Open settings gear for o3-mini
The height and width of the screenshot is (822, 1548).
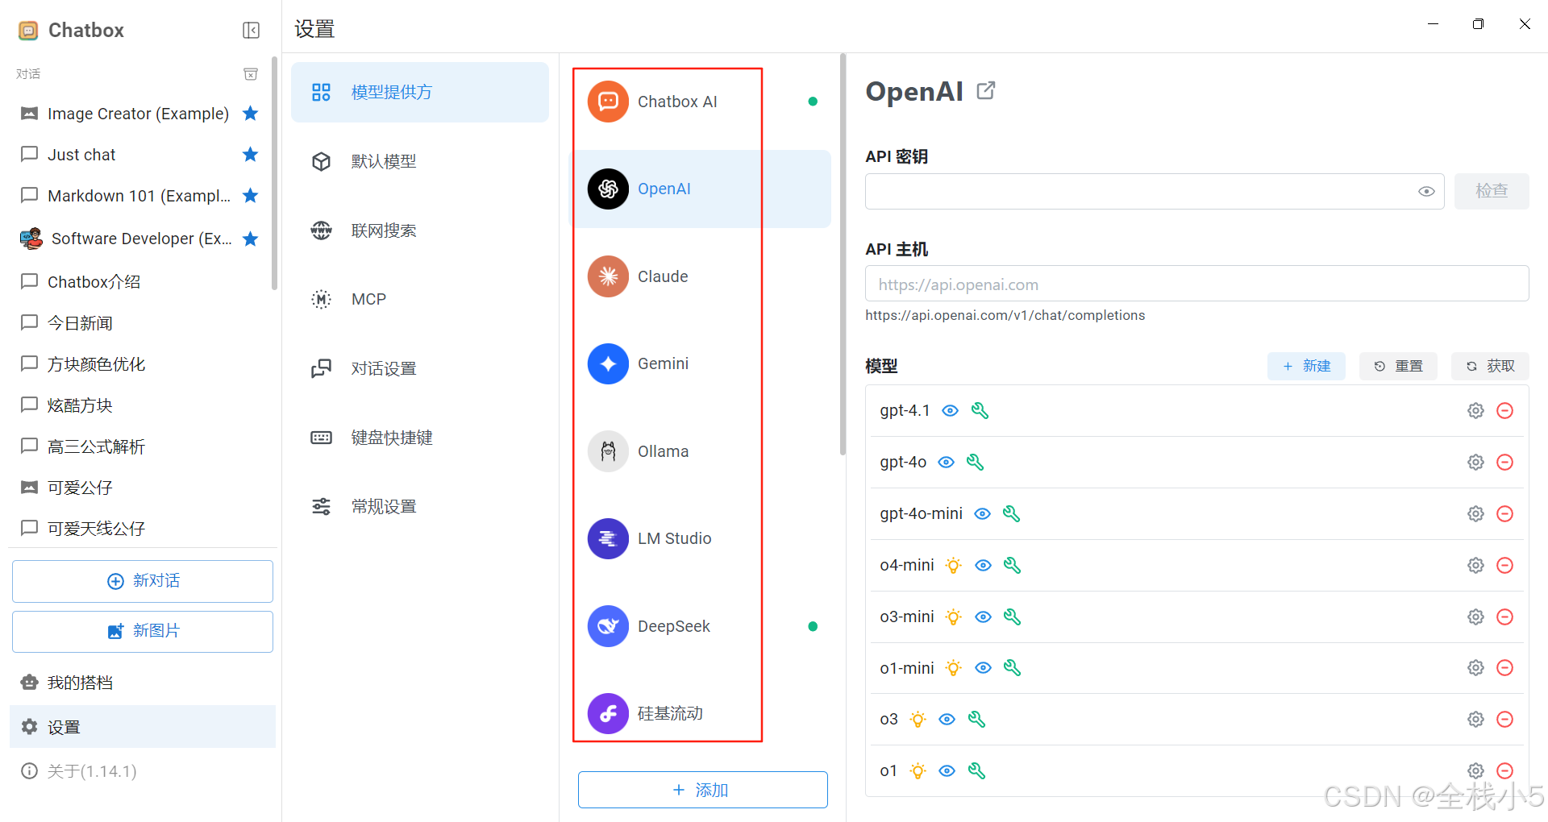tap(1475, 616)
